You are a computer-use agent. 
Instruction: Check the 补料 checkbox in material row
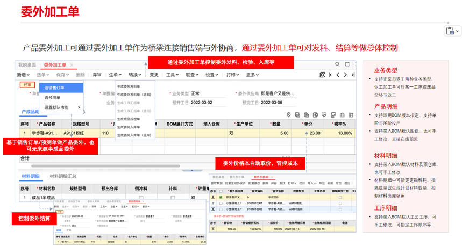(x=173, y=198)
